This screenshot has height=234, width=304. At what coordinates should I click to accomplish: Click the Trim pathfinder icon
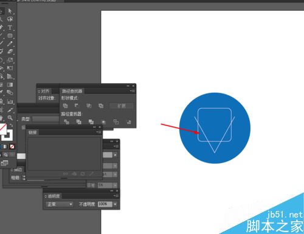tap(78, 122)
